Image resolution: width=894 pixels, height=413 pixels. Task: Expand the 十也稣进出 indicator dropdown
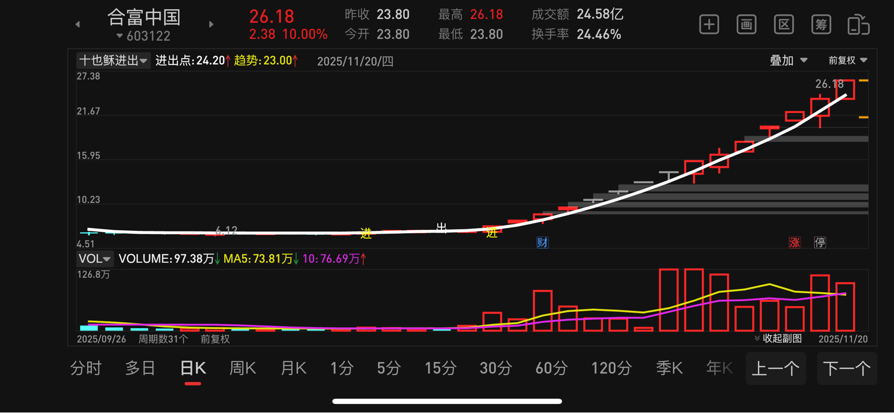(x=113, y=61)
